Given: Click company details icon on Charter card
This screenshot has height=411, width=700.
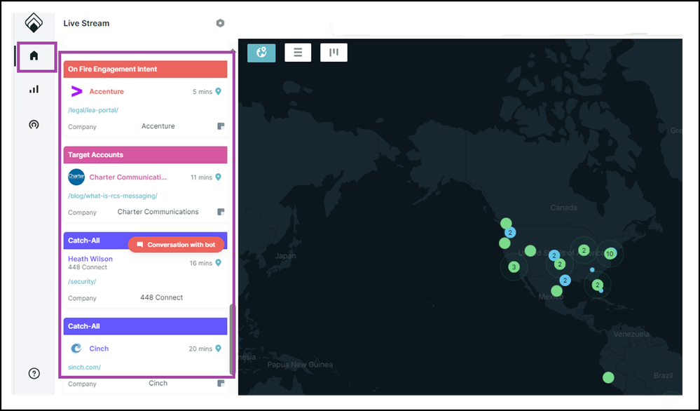Looking at the screenshot, I should 221,212.
